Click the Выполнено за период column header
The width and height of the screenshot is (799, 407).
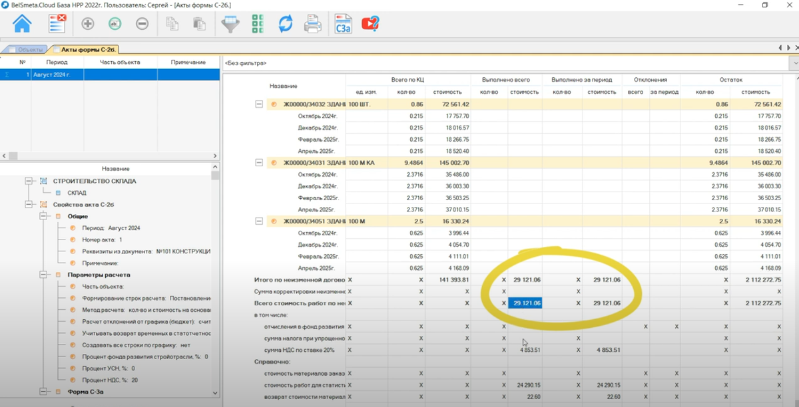pyautogui.click(x=582, y=79)
